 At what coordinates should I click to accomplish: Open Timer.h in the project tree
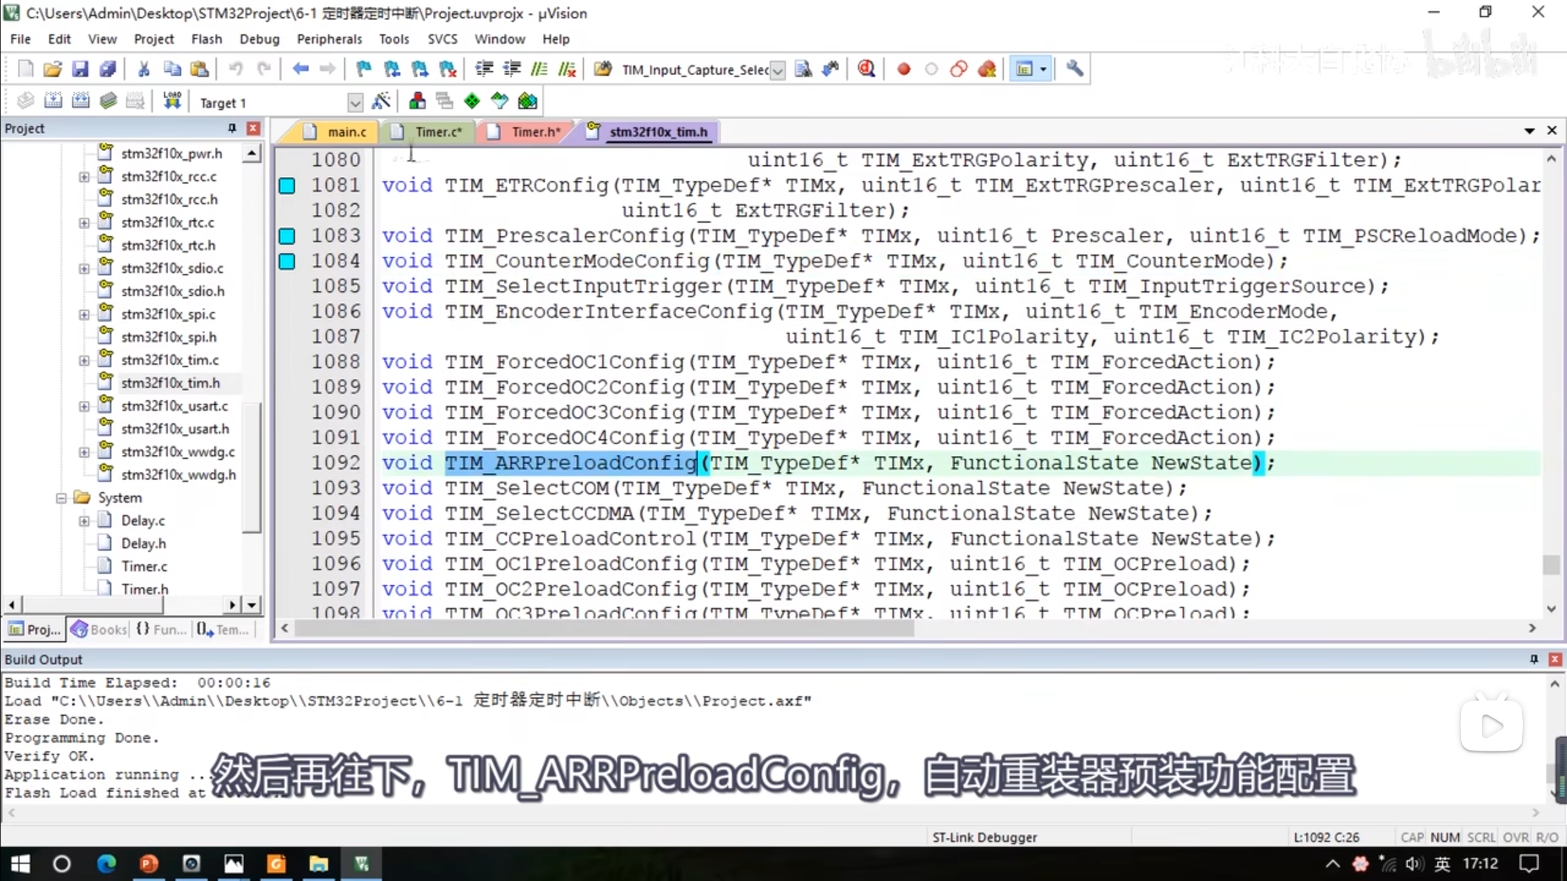pos(144,589)
